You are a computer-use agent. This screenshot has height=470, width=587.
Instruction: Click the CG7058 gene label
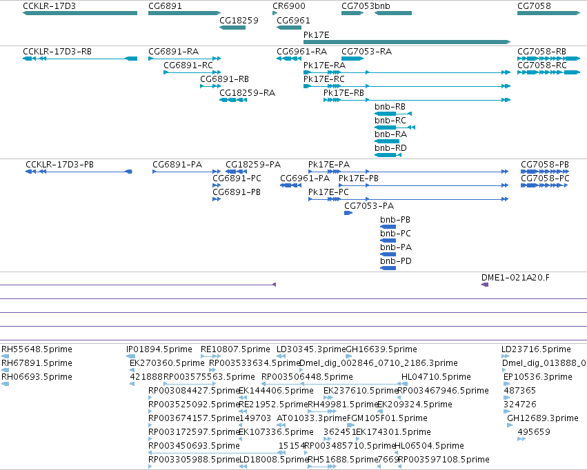[x=534, y=6]
